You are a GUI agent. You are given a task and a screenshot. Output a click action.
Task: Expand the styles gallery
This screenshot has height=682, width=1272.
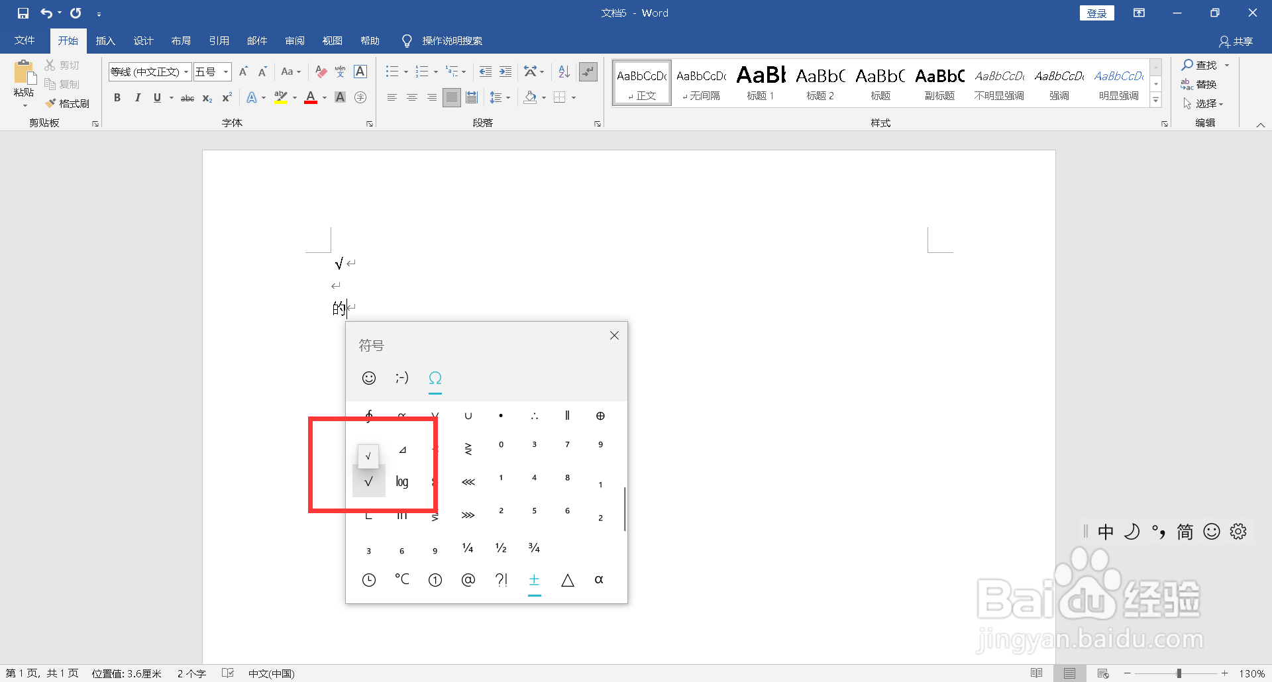point(1156,100)
